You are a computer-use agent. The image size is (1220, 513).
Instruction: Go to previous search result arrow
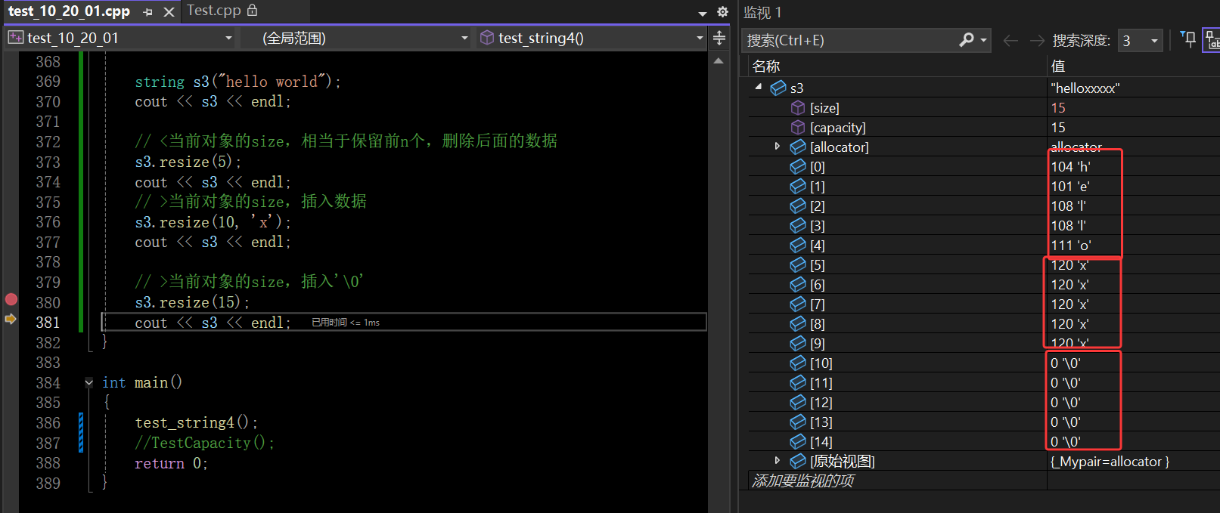click(1010, 41)
